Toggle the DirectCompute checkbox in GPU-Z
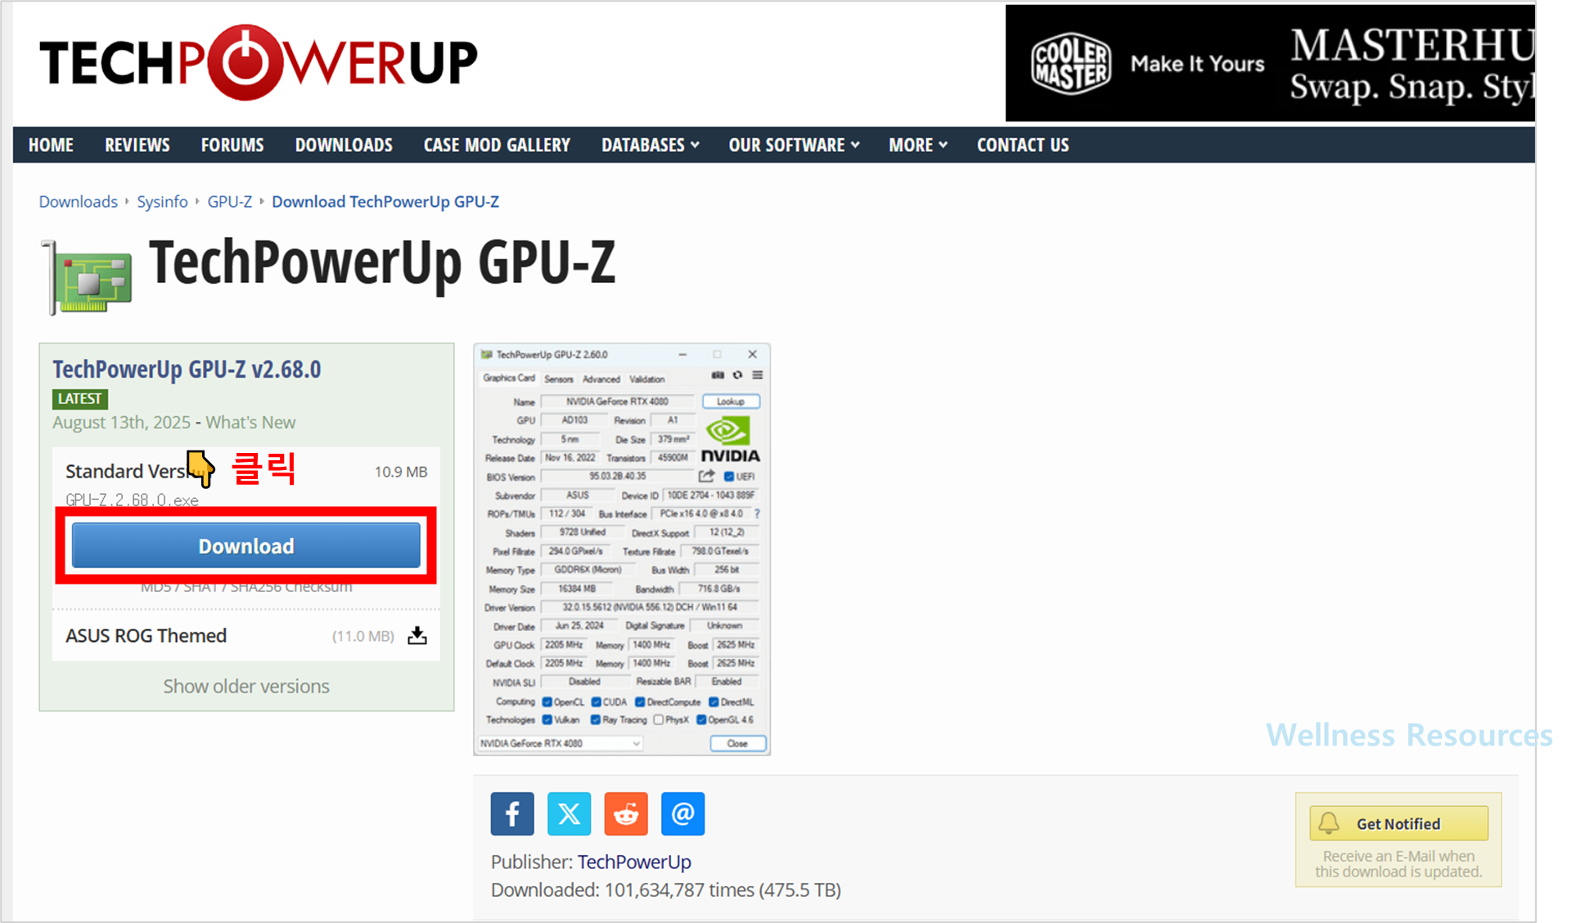1572x923 pixels. (x=640, y=702)
